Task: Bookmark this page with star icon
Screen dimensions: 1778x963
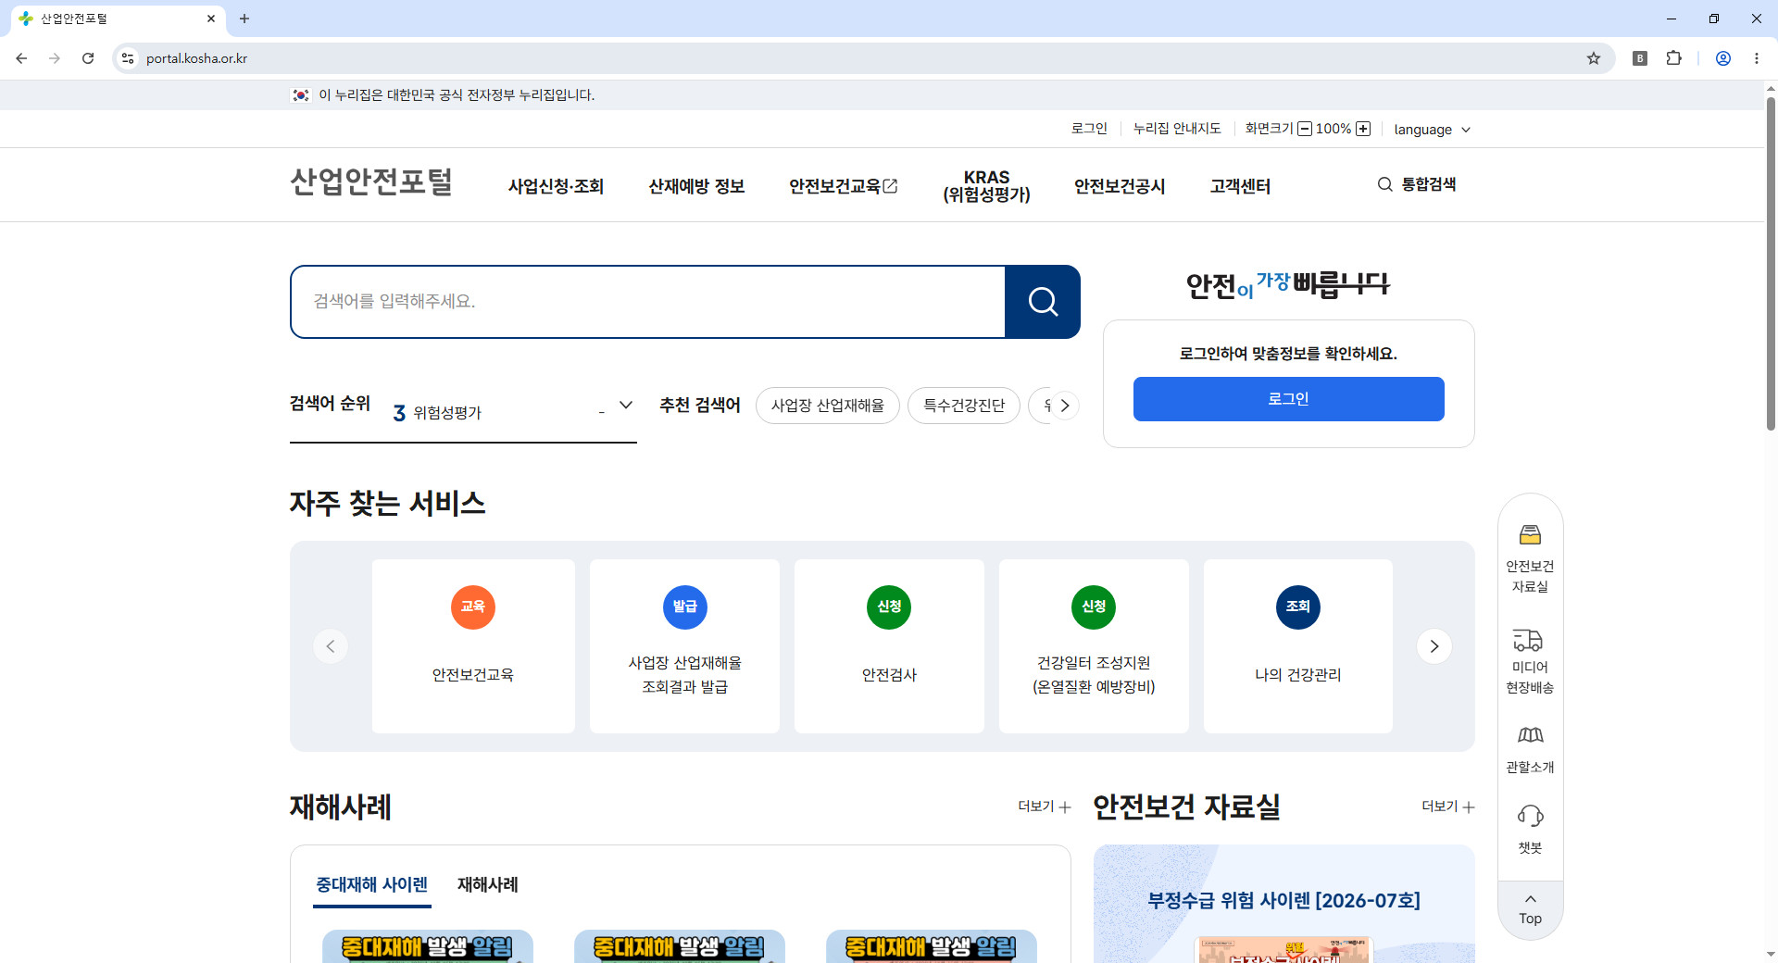Action: [x=1594, y=58]
